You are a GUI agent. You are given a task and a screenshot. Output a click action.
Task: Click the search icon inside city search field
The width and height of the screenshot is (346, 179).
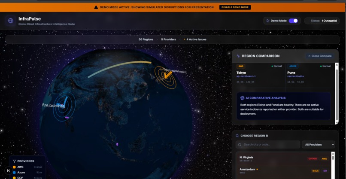[x=240, y=145]
